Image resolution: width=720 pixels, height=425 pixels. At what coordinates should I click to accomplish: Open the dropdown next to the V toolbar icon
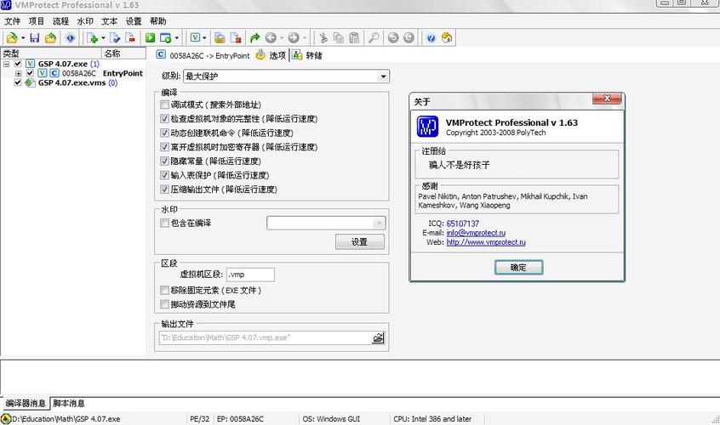coord(204,38)
